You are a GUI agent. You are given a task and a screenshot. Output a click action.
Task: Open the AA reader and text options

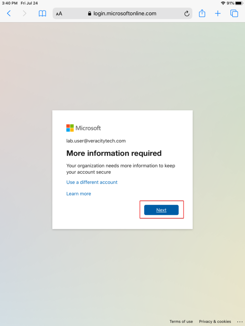click(x=59, y=14)
